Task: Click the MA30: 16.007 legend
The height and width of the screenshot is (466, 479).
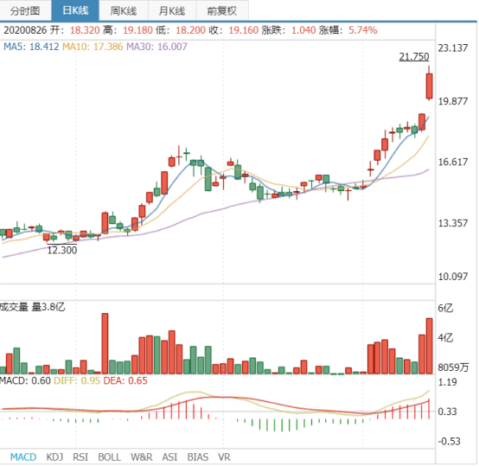Action: point(156,47)
